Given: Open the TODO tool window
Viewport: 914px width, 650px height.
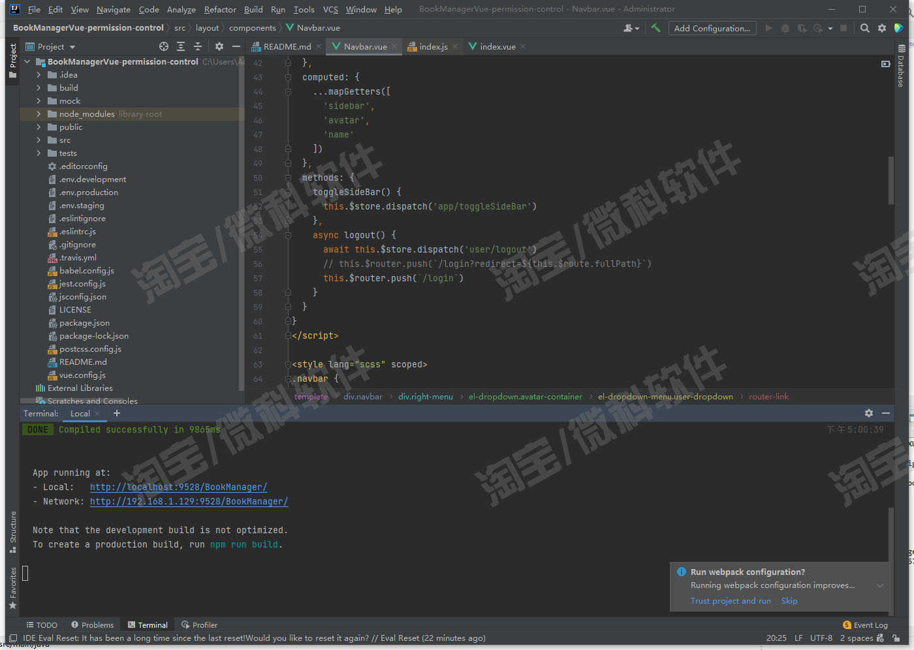Looking at the screenshot, I should point(42,625).
